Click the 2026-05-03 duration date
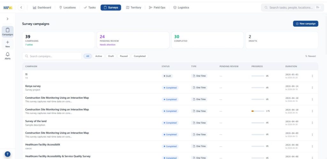The image size is (327, 159). tap(292, 74)
